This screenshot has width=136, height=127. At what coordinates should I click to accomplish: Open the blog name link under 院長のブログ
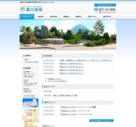[47, 91]
